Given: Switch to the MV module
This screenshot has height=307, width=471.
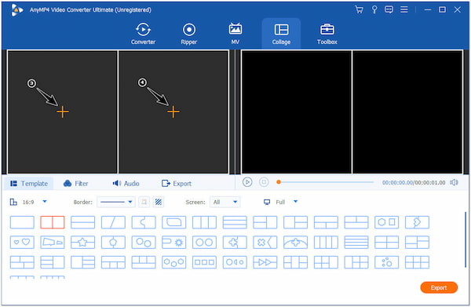Looking at the screenshot, I should click(235, 34).
